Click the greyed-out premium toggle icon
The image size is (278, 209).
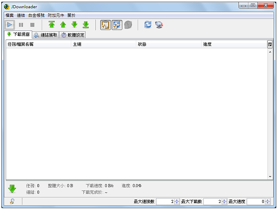[128, 25]
